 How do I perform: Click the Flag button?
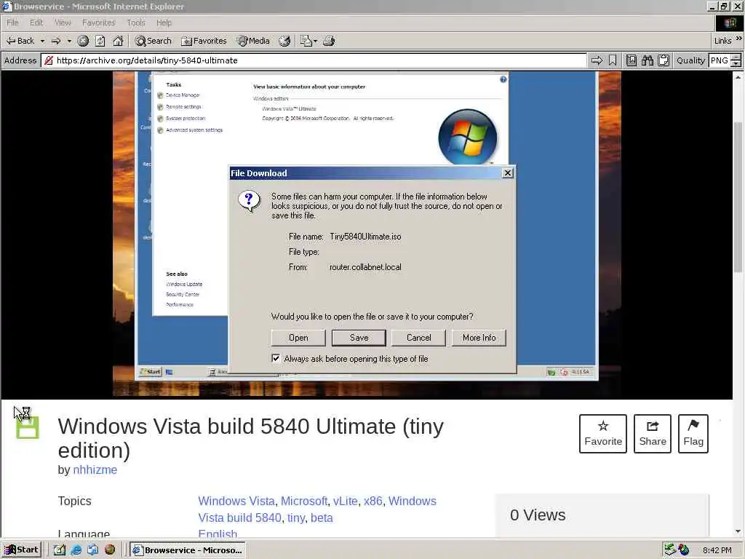point(693,434)
